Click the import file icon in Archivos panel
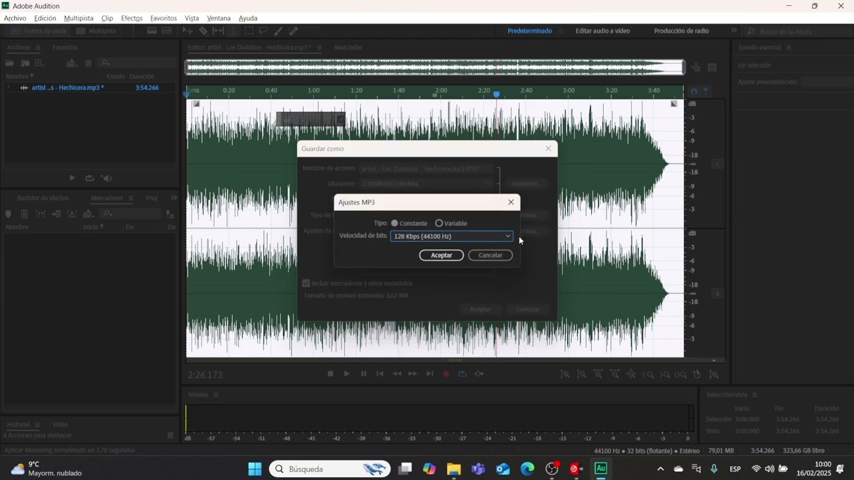The height and width of the screenshot is (480, 854). [x=25, y=63]
